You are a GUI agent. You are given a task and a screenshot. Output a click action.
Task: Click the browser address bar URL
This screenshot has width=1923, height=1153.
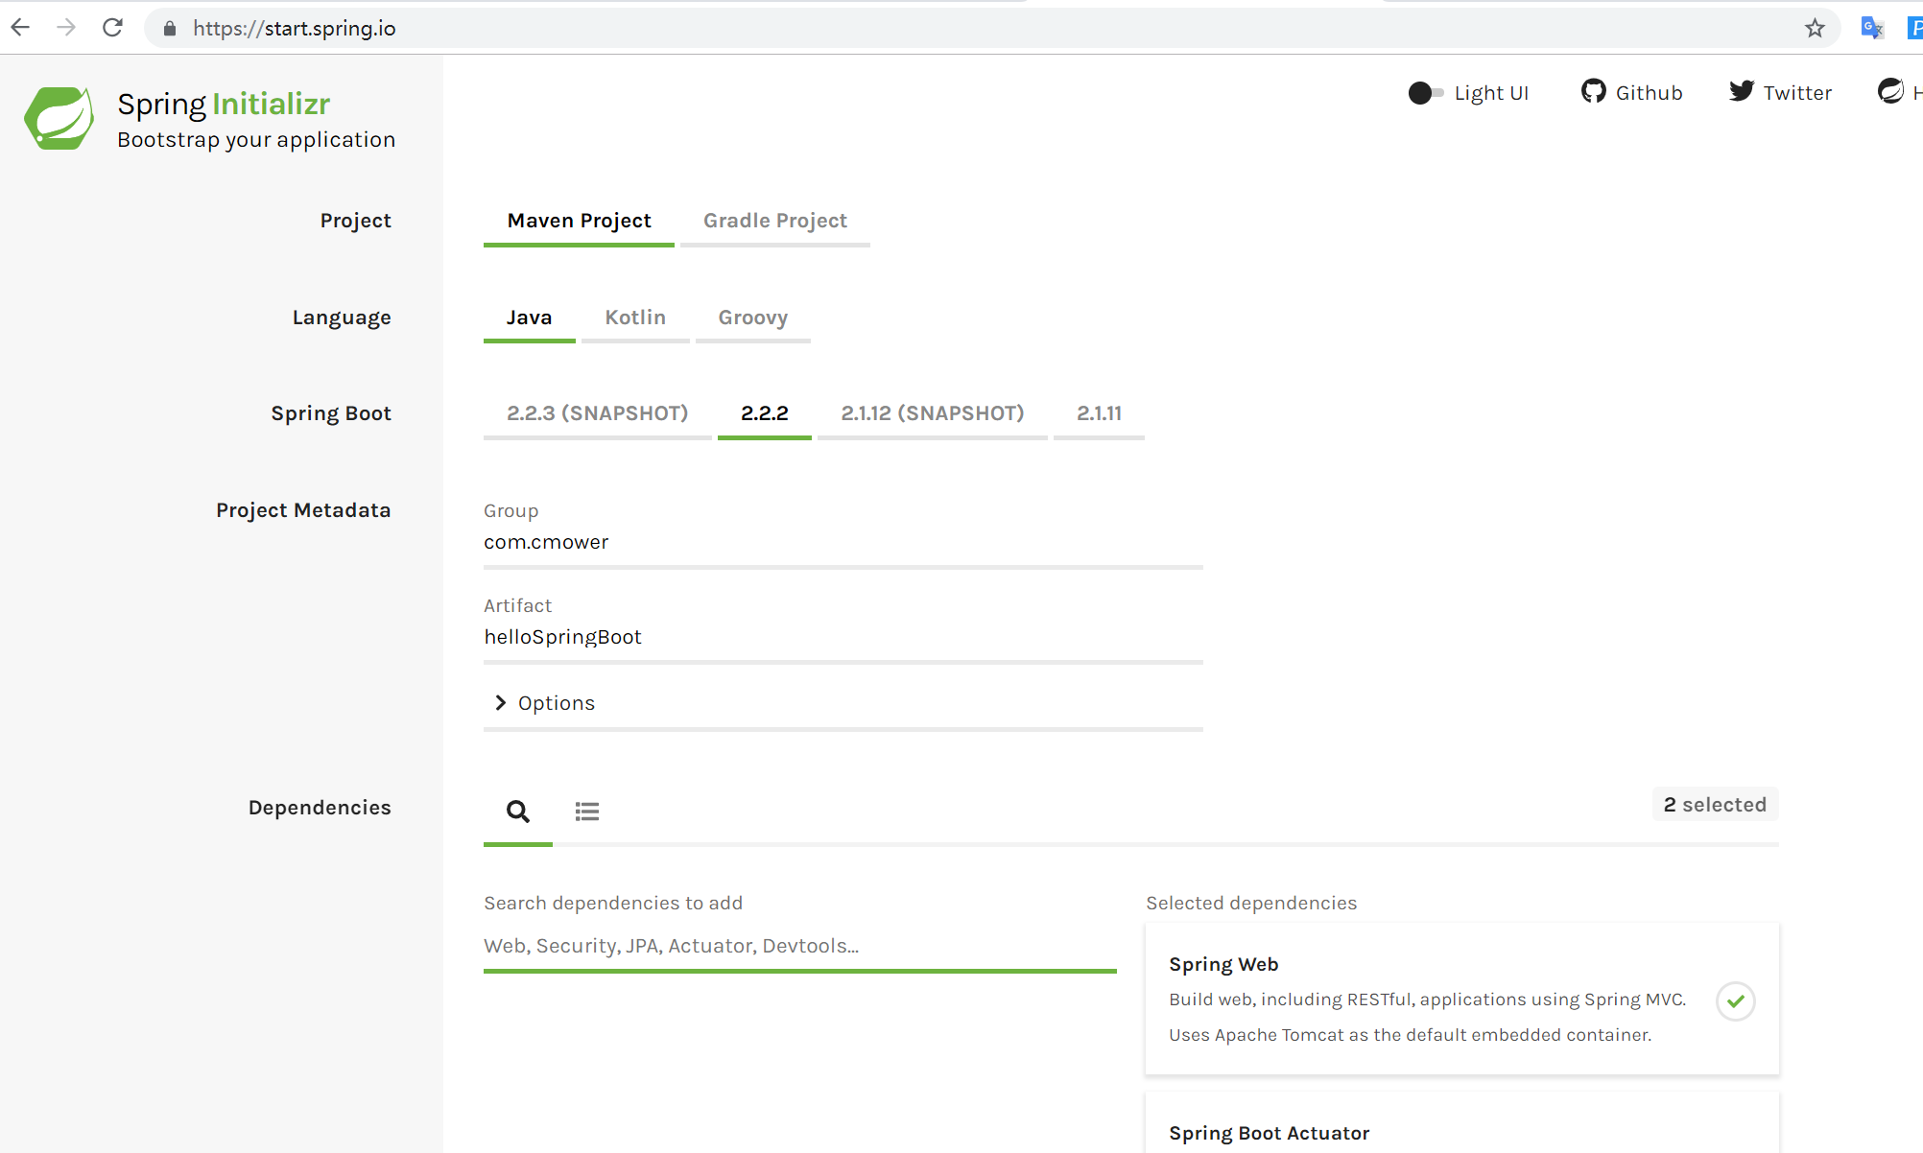tap(295, 29)
